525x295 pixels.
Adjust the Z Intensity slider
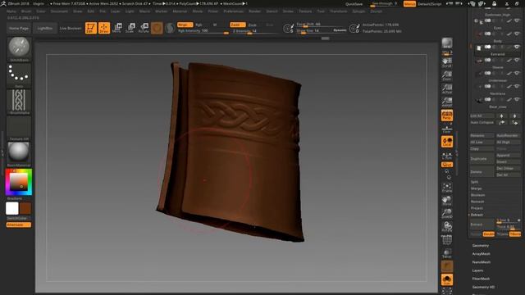coord(254,31)
